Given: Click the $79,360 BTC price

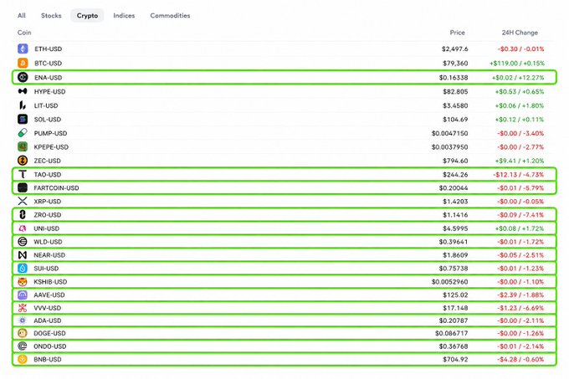Looking at the screenshot, I should pyautogui.click(x=455, y=64).
